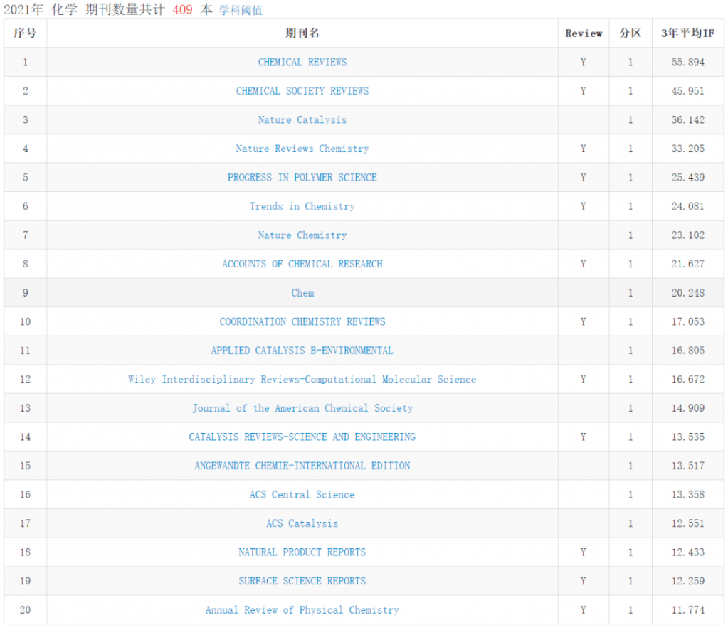Viewport: 728px width, 625px height.
Task: Click the Chem journal link
Action: point(302,293)
